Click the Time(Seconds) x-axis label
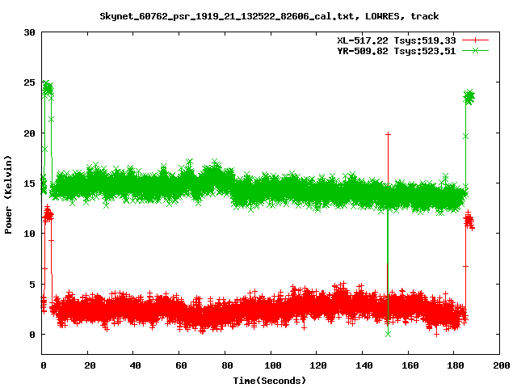This screenshot has height=388, width=517. (269, 381)
